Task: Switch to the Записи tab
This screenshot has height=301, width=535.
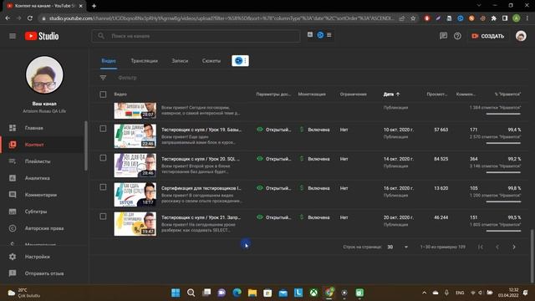Action: coord(180,61)
